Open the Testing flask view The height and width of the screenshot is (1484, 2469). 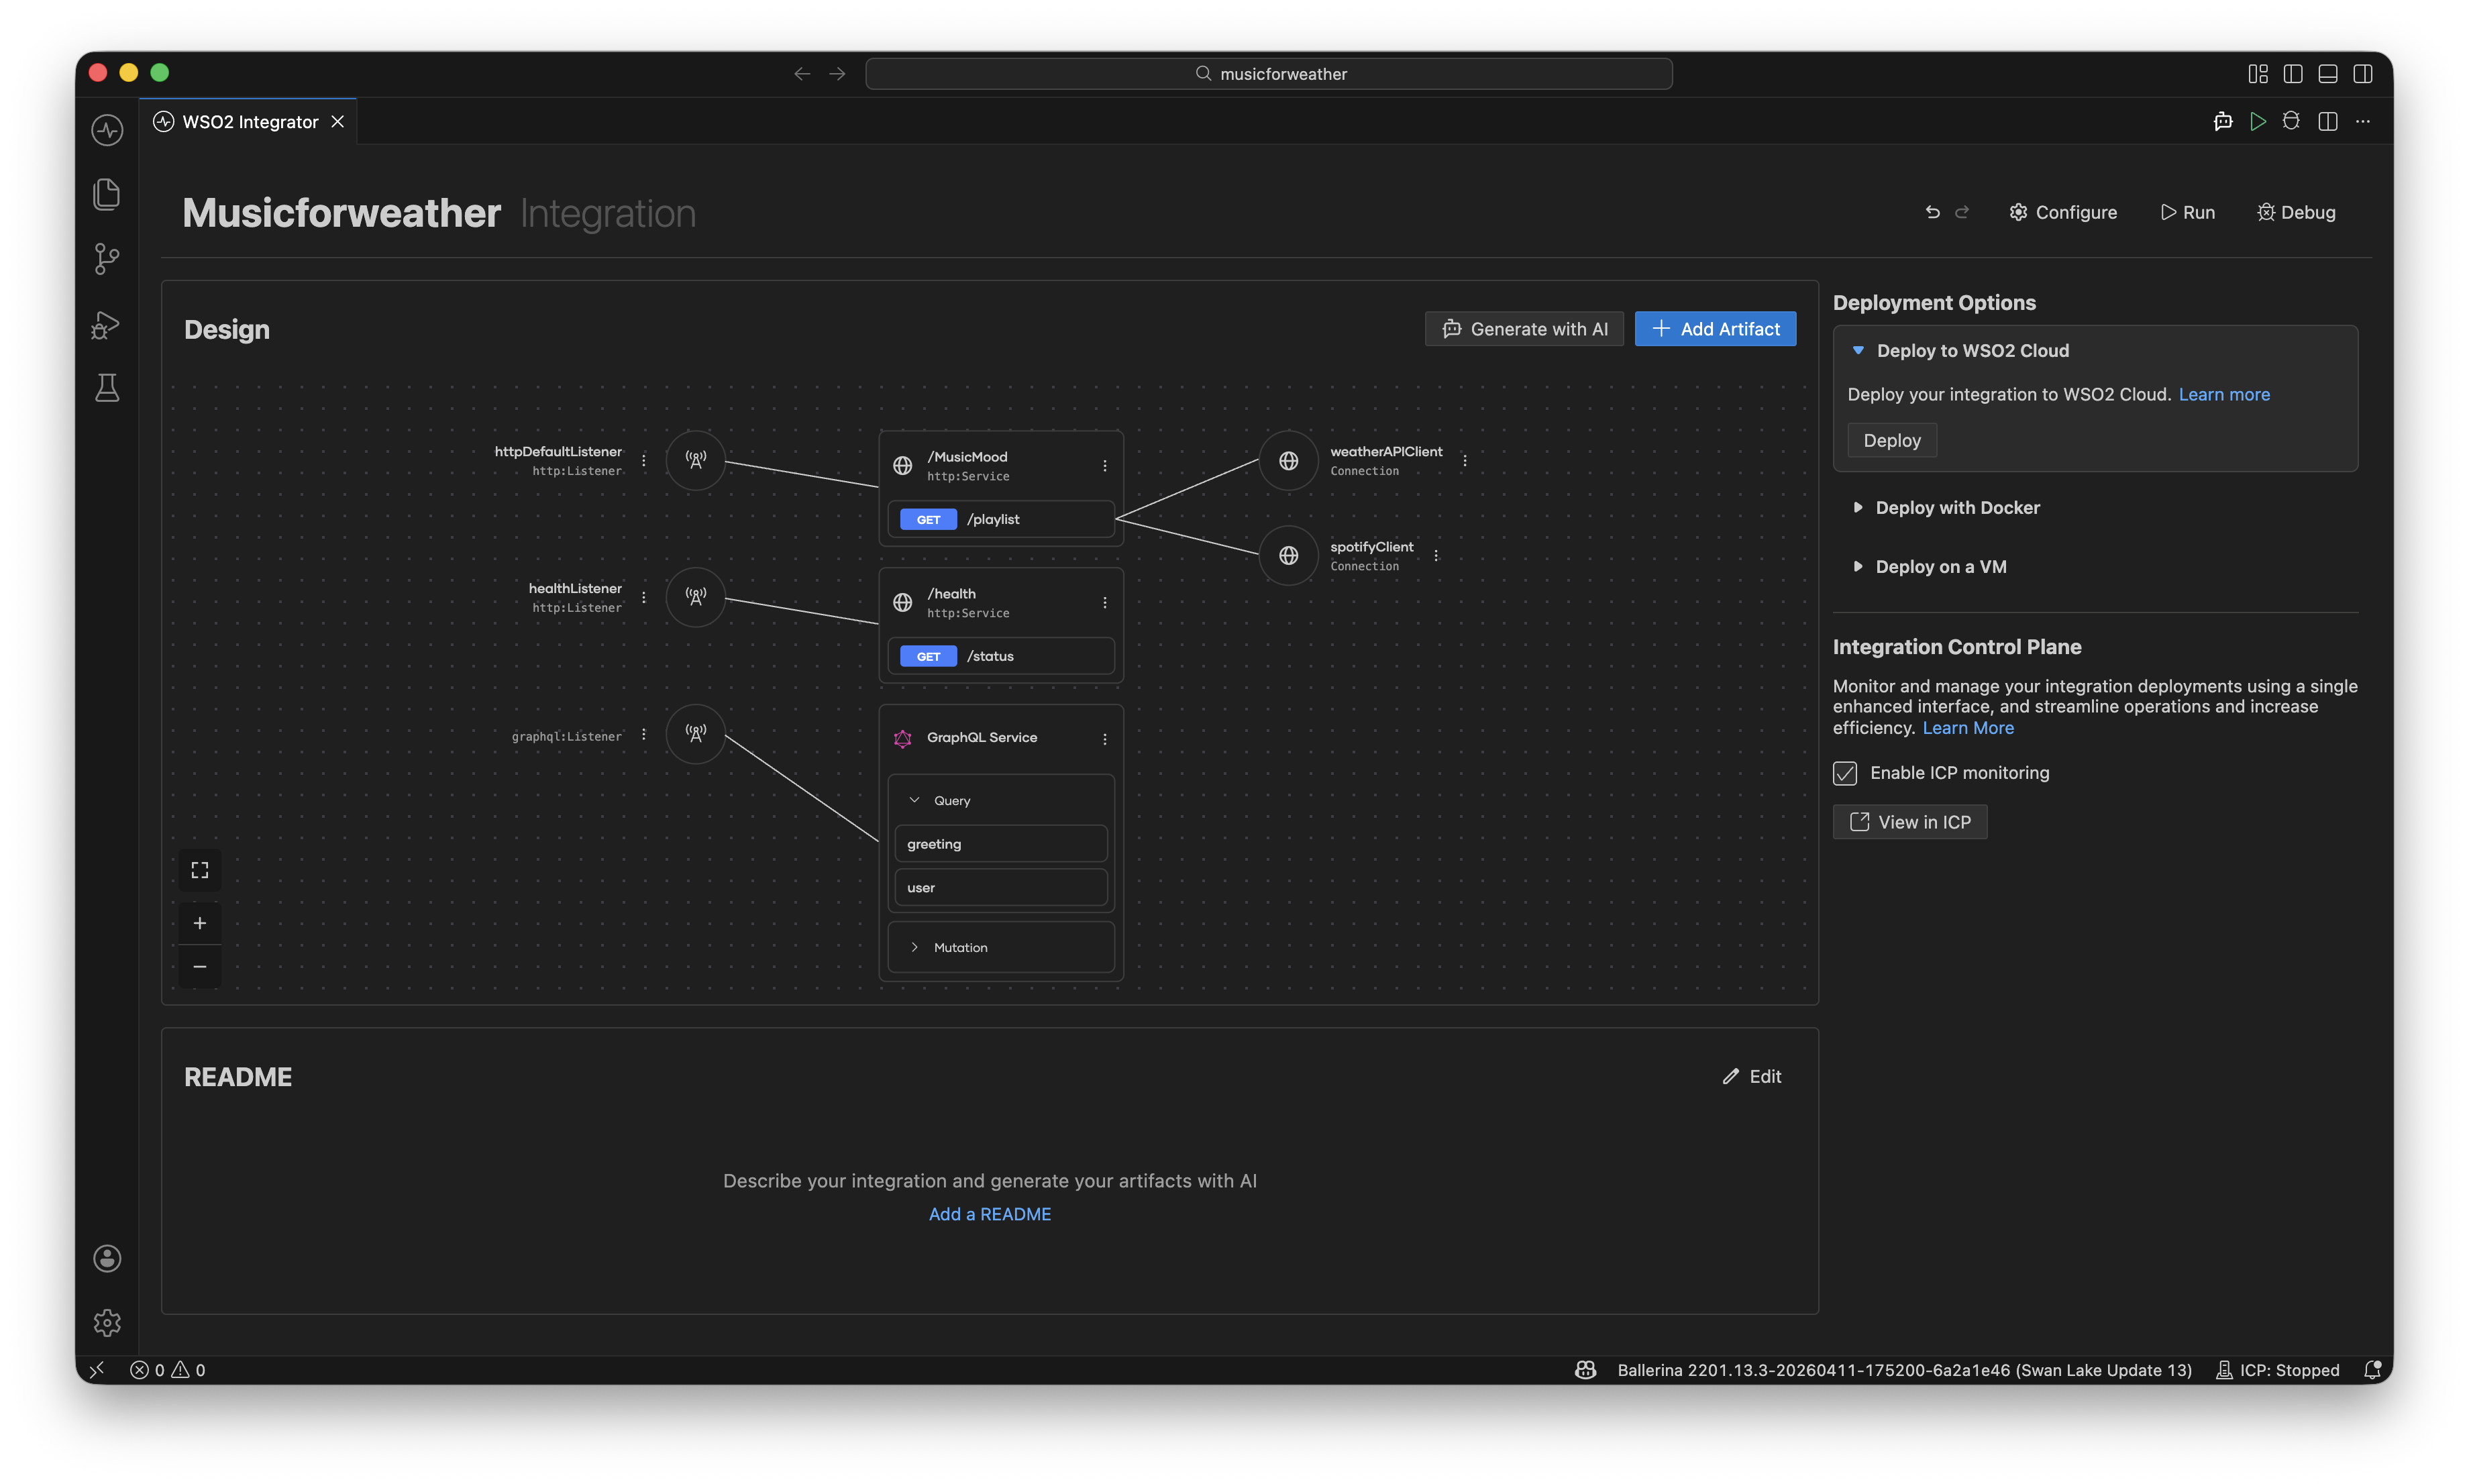107,388
